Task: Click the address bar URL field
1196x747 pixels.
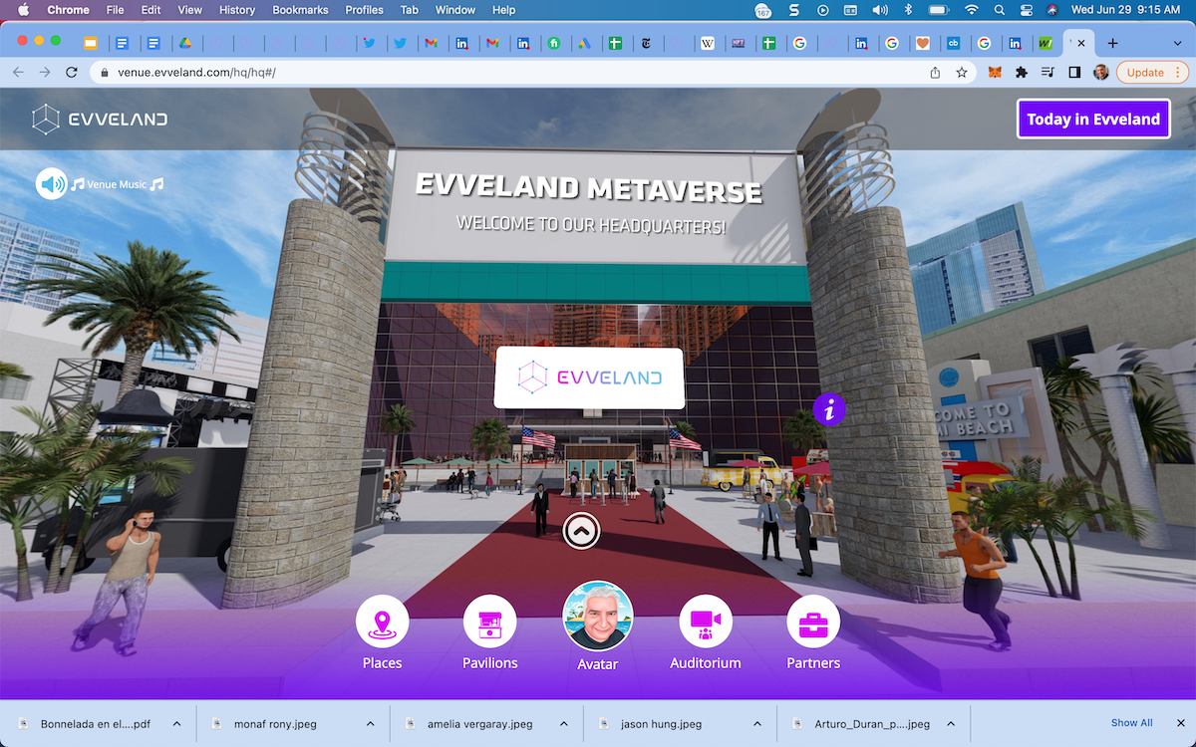Action: tap(534, 73)
